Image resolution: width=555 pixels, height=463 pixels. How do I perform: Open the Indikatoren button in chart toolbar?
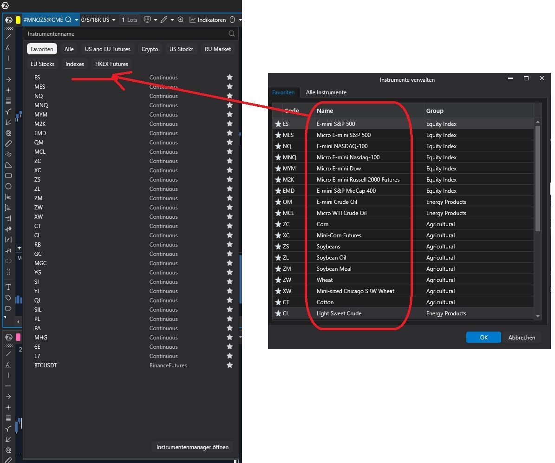[208, 20]
